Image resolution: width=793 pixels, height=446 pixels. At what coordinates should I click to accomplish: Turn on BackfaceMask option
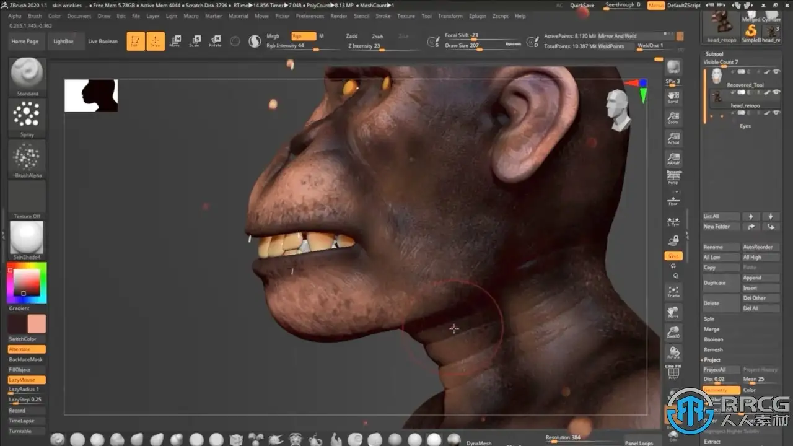point(27,359)
